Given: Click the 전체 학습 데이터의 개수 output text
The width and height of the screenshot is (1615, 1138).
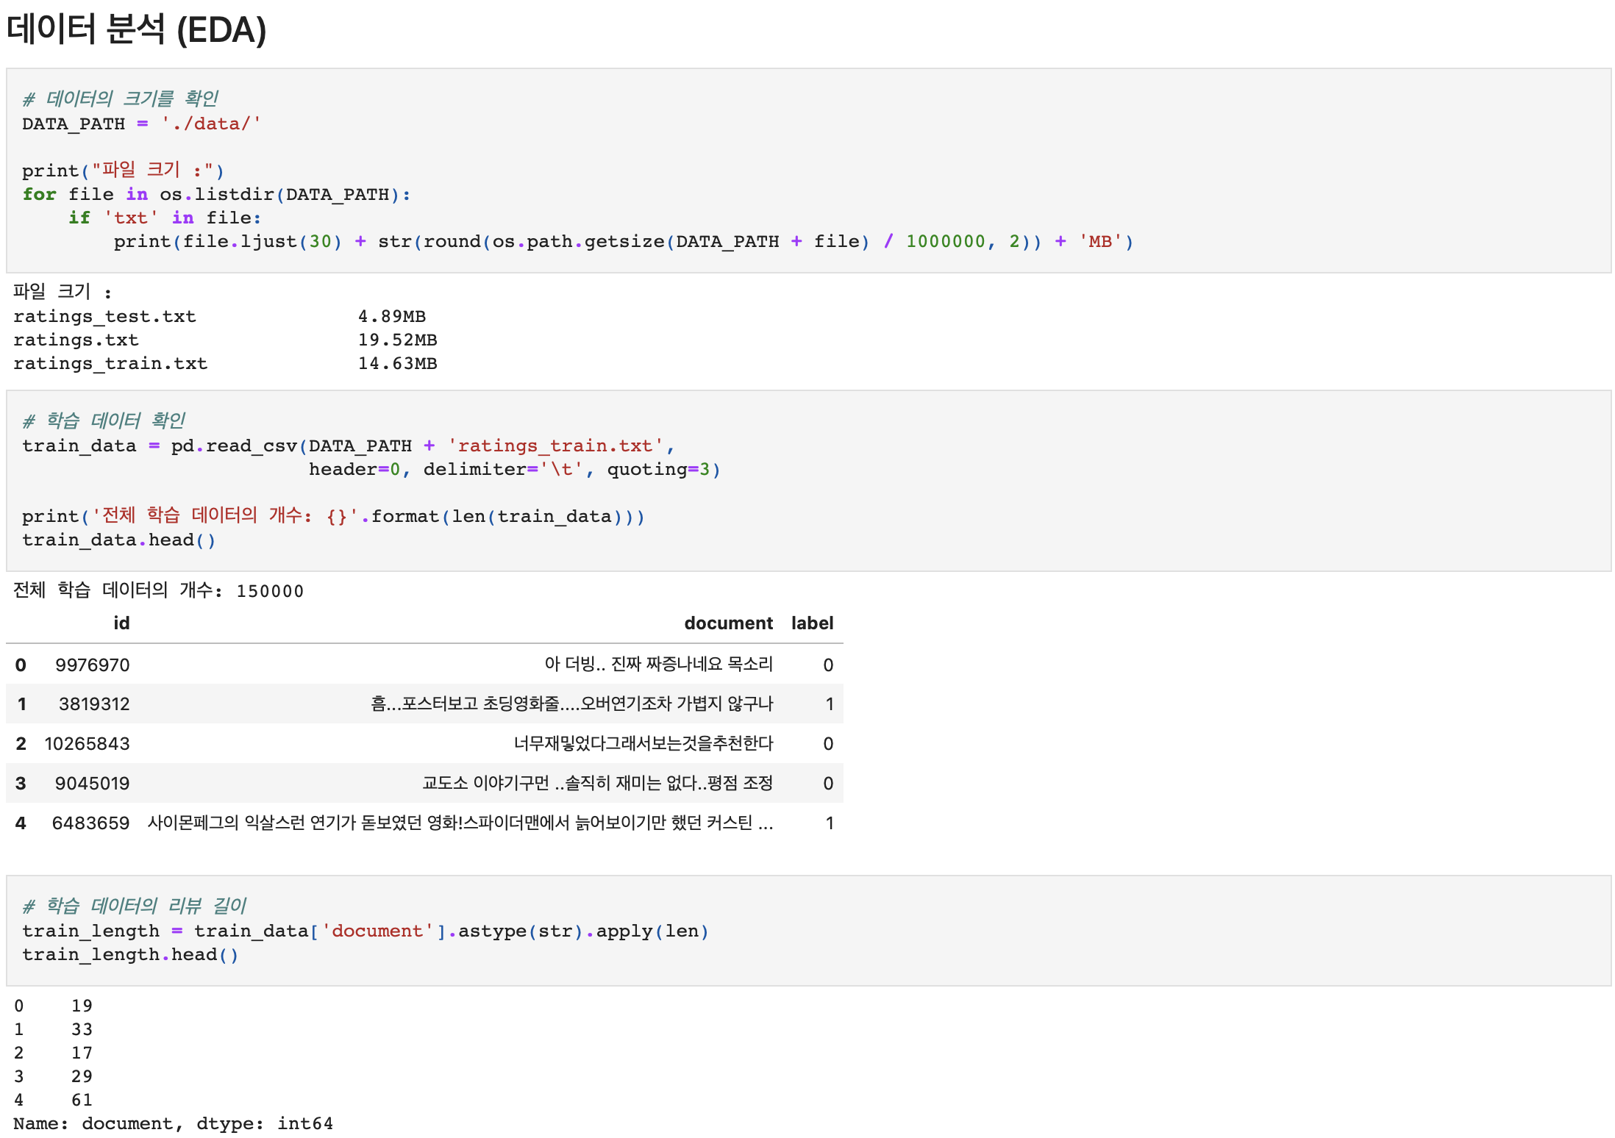Looking at the screenshot, I should point(158,591).
